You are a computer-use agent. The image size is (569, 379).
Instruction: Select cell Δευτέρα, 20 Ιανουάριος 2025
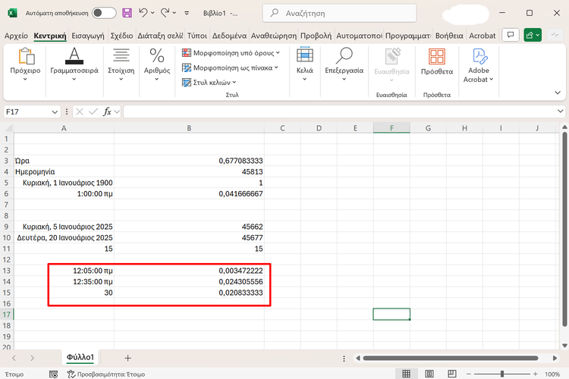pos(64,237)
